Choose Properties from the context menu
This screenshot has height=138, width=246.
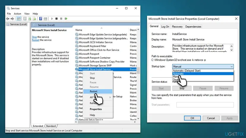pyautogui.click(x=98, y=109)
